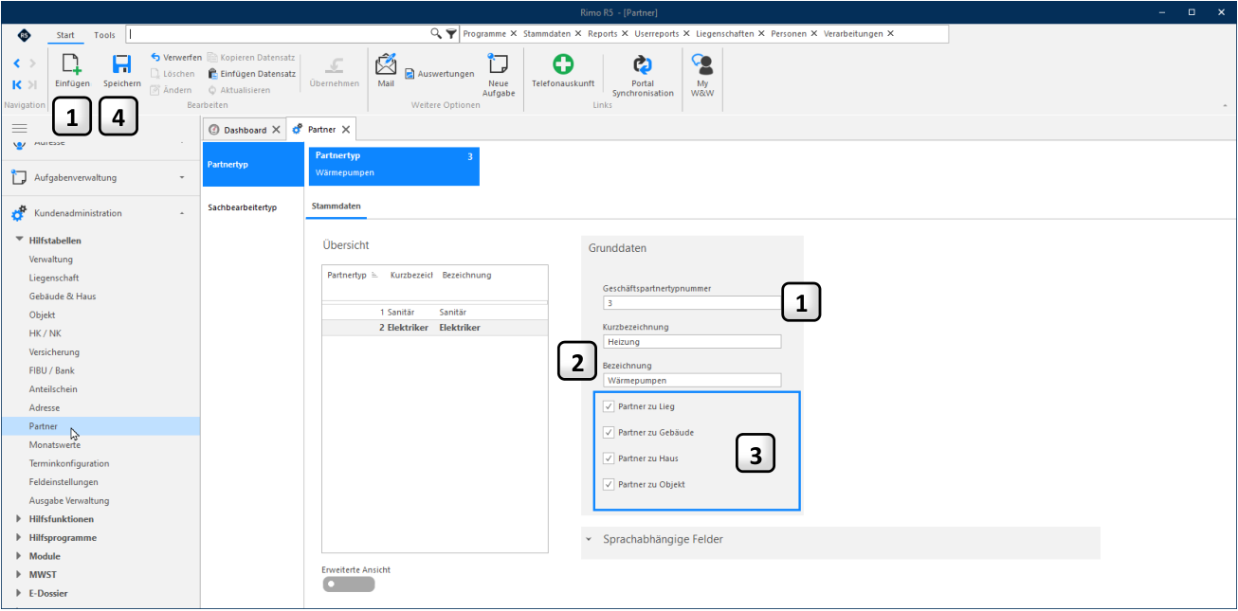The width and height of the screenshot is (1238, 611).
Task: Select the Stammdaten tab
Action: [x=337, y=206]
